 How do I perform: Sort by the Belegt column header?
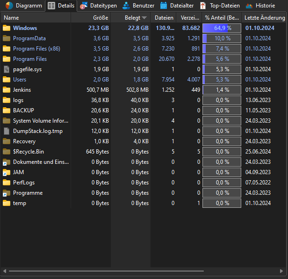pos(130,18)
